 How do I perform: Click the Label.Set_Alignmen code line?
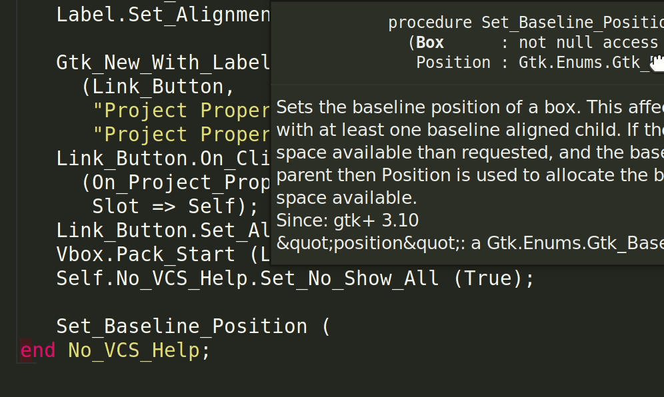(x=163, y=15)
